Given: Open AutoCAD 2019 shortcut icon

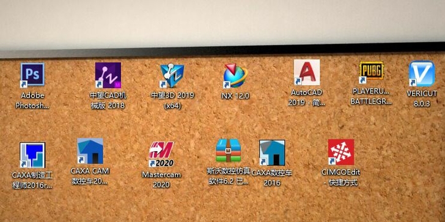Looking at the screenshot, I should pos(307,72).
